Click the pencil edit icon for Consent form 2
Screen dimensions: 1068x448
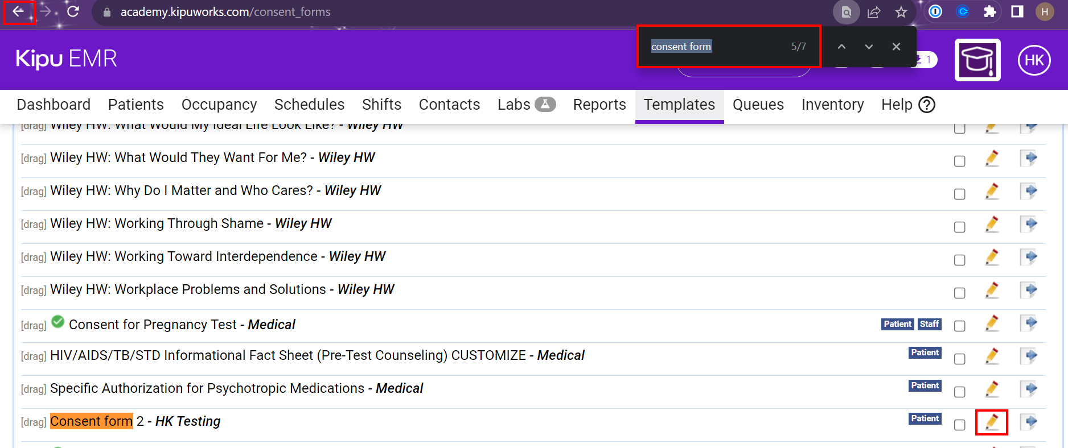tap(992, 422)
